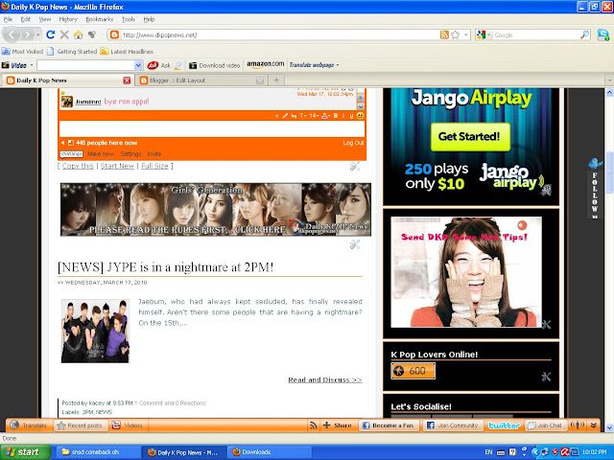Screen dimensions: 614x460
Task: Click the Twitter bird Follow icon
Action: pos(595,163)
